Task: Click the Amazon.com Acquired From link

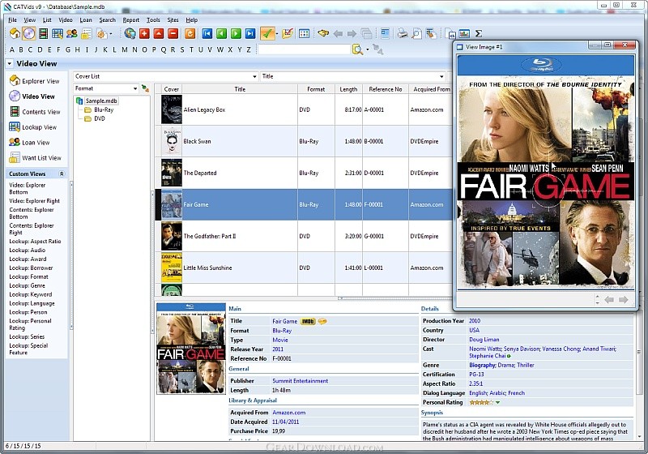Action: click(289, 412)
